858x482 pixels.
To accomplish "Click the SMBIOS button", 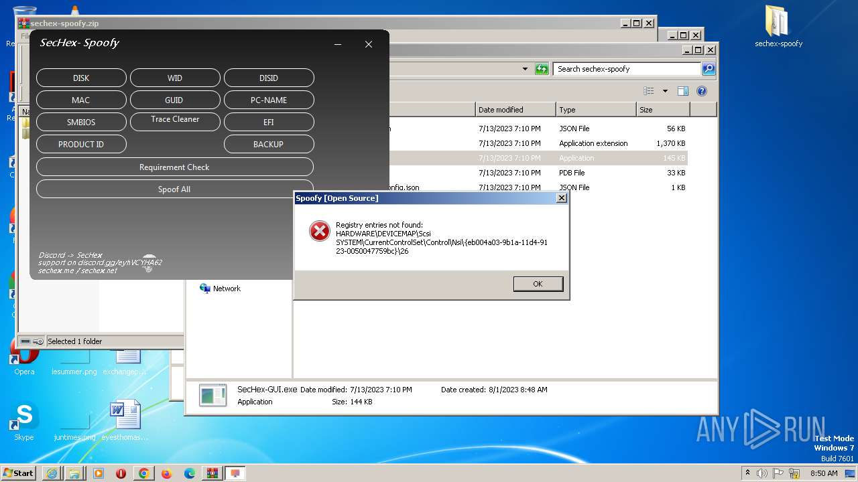I will (81, 122).
